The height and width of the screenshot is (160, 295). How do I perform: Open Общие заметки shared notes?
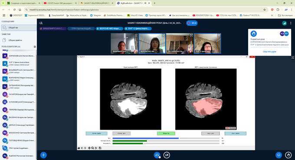tap(19, 40)
